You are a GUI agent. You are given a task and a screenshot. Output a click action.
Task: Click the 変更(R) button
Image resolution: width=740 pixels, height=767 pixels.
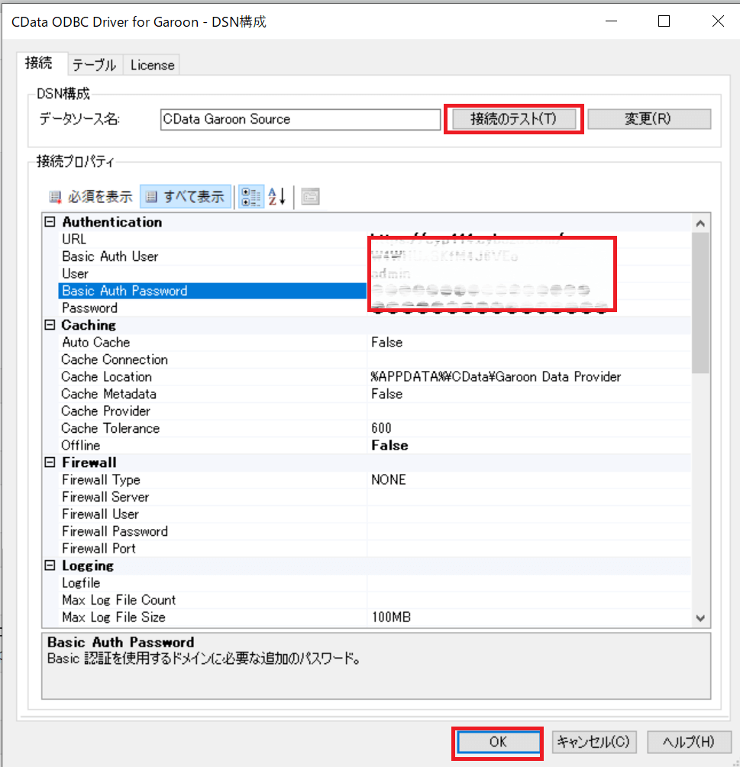pyautogui.click(x=649, y=119)
